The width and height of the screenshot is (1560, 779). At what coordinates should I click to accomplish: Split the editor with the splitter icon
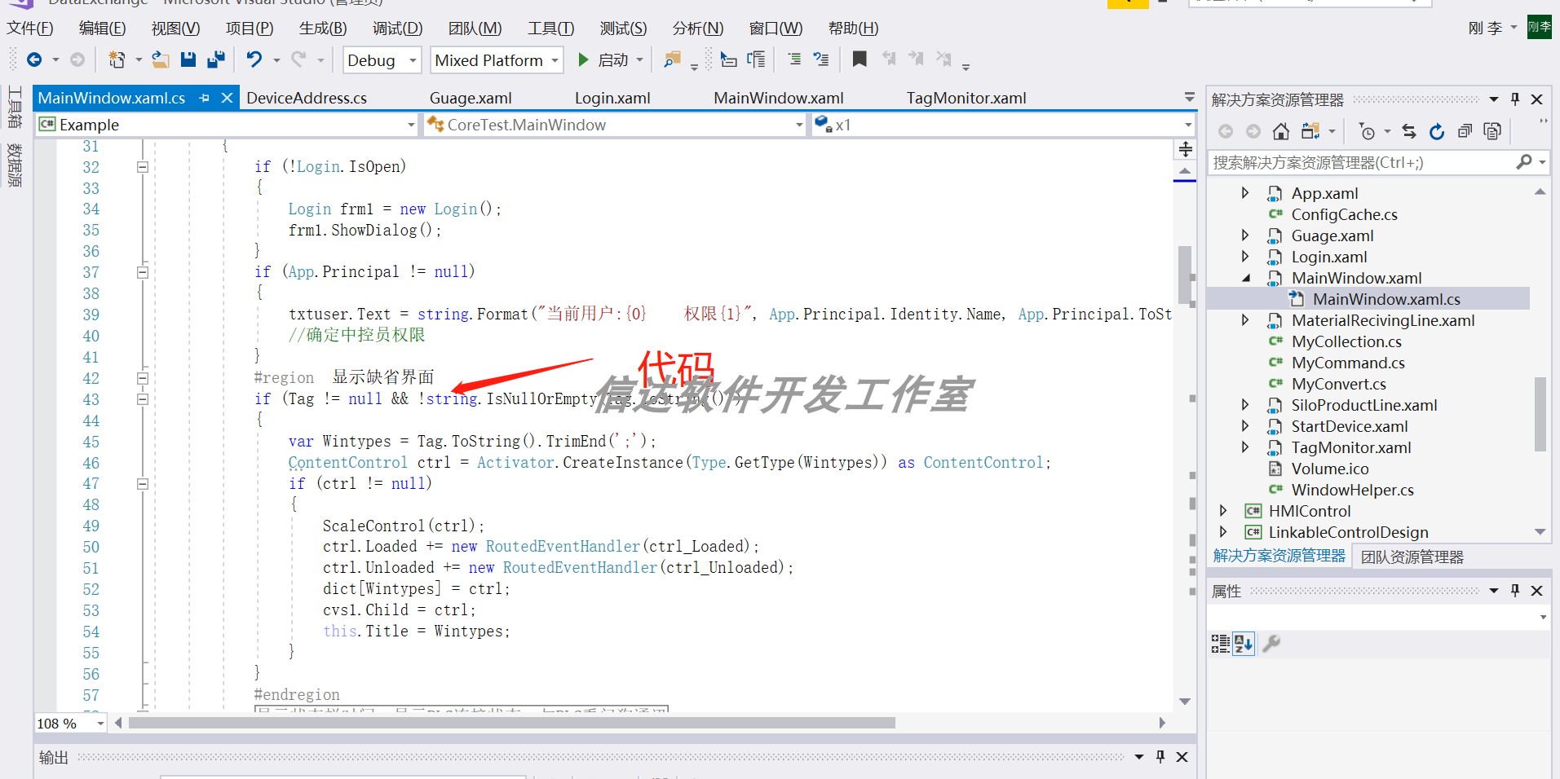(1185, 149)
